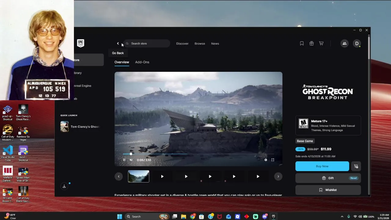Show previous media thumbnails

pos(119,176)
